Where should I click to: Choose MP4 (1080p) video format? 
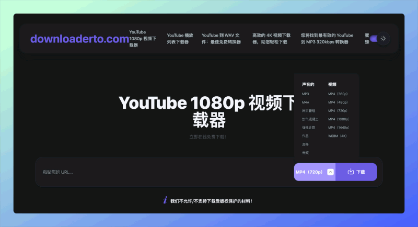tap(339, 119)
